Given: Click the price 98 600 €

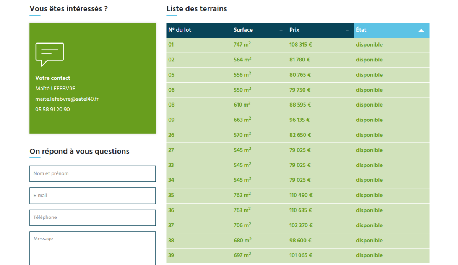Looking at the screenshot, I should (300, 241).
